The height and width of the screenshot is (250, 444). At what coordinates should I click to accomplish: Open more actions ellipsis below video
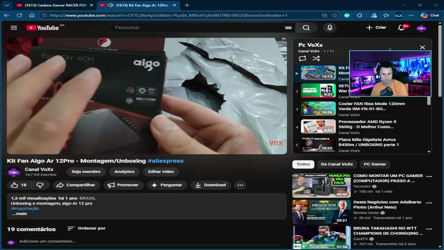240,185
